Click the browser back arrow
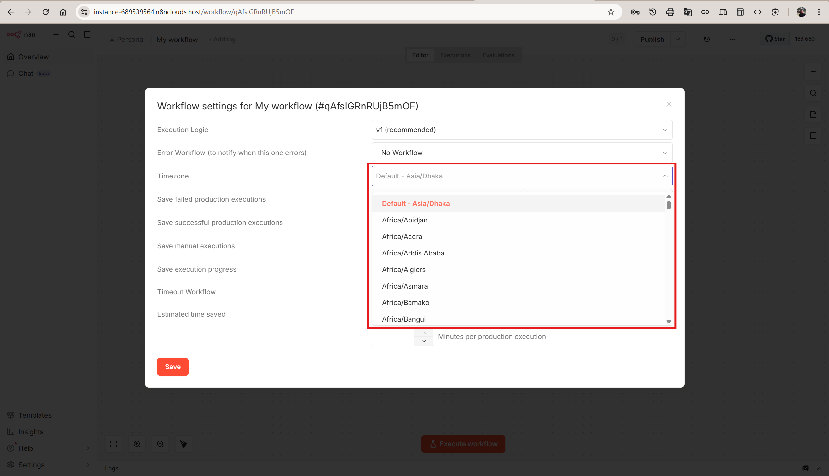 point(11,12)
